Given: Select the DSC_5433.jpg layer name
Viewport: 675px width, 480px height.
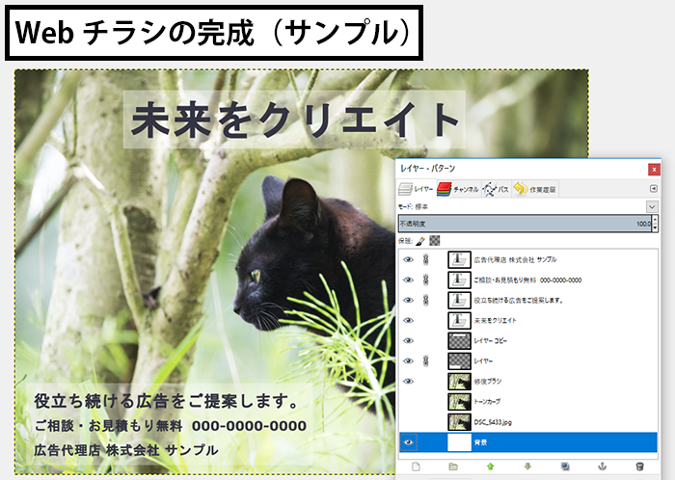Looking at the screenshot, I should (x=493, y=422).
